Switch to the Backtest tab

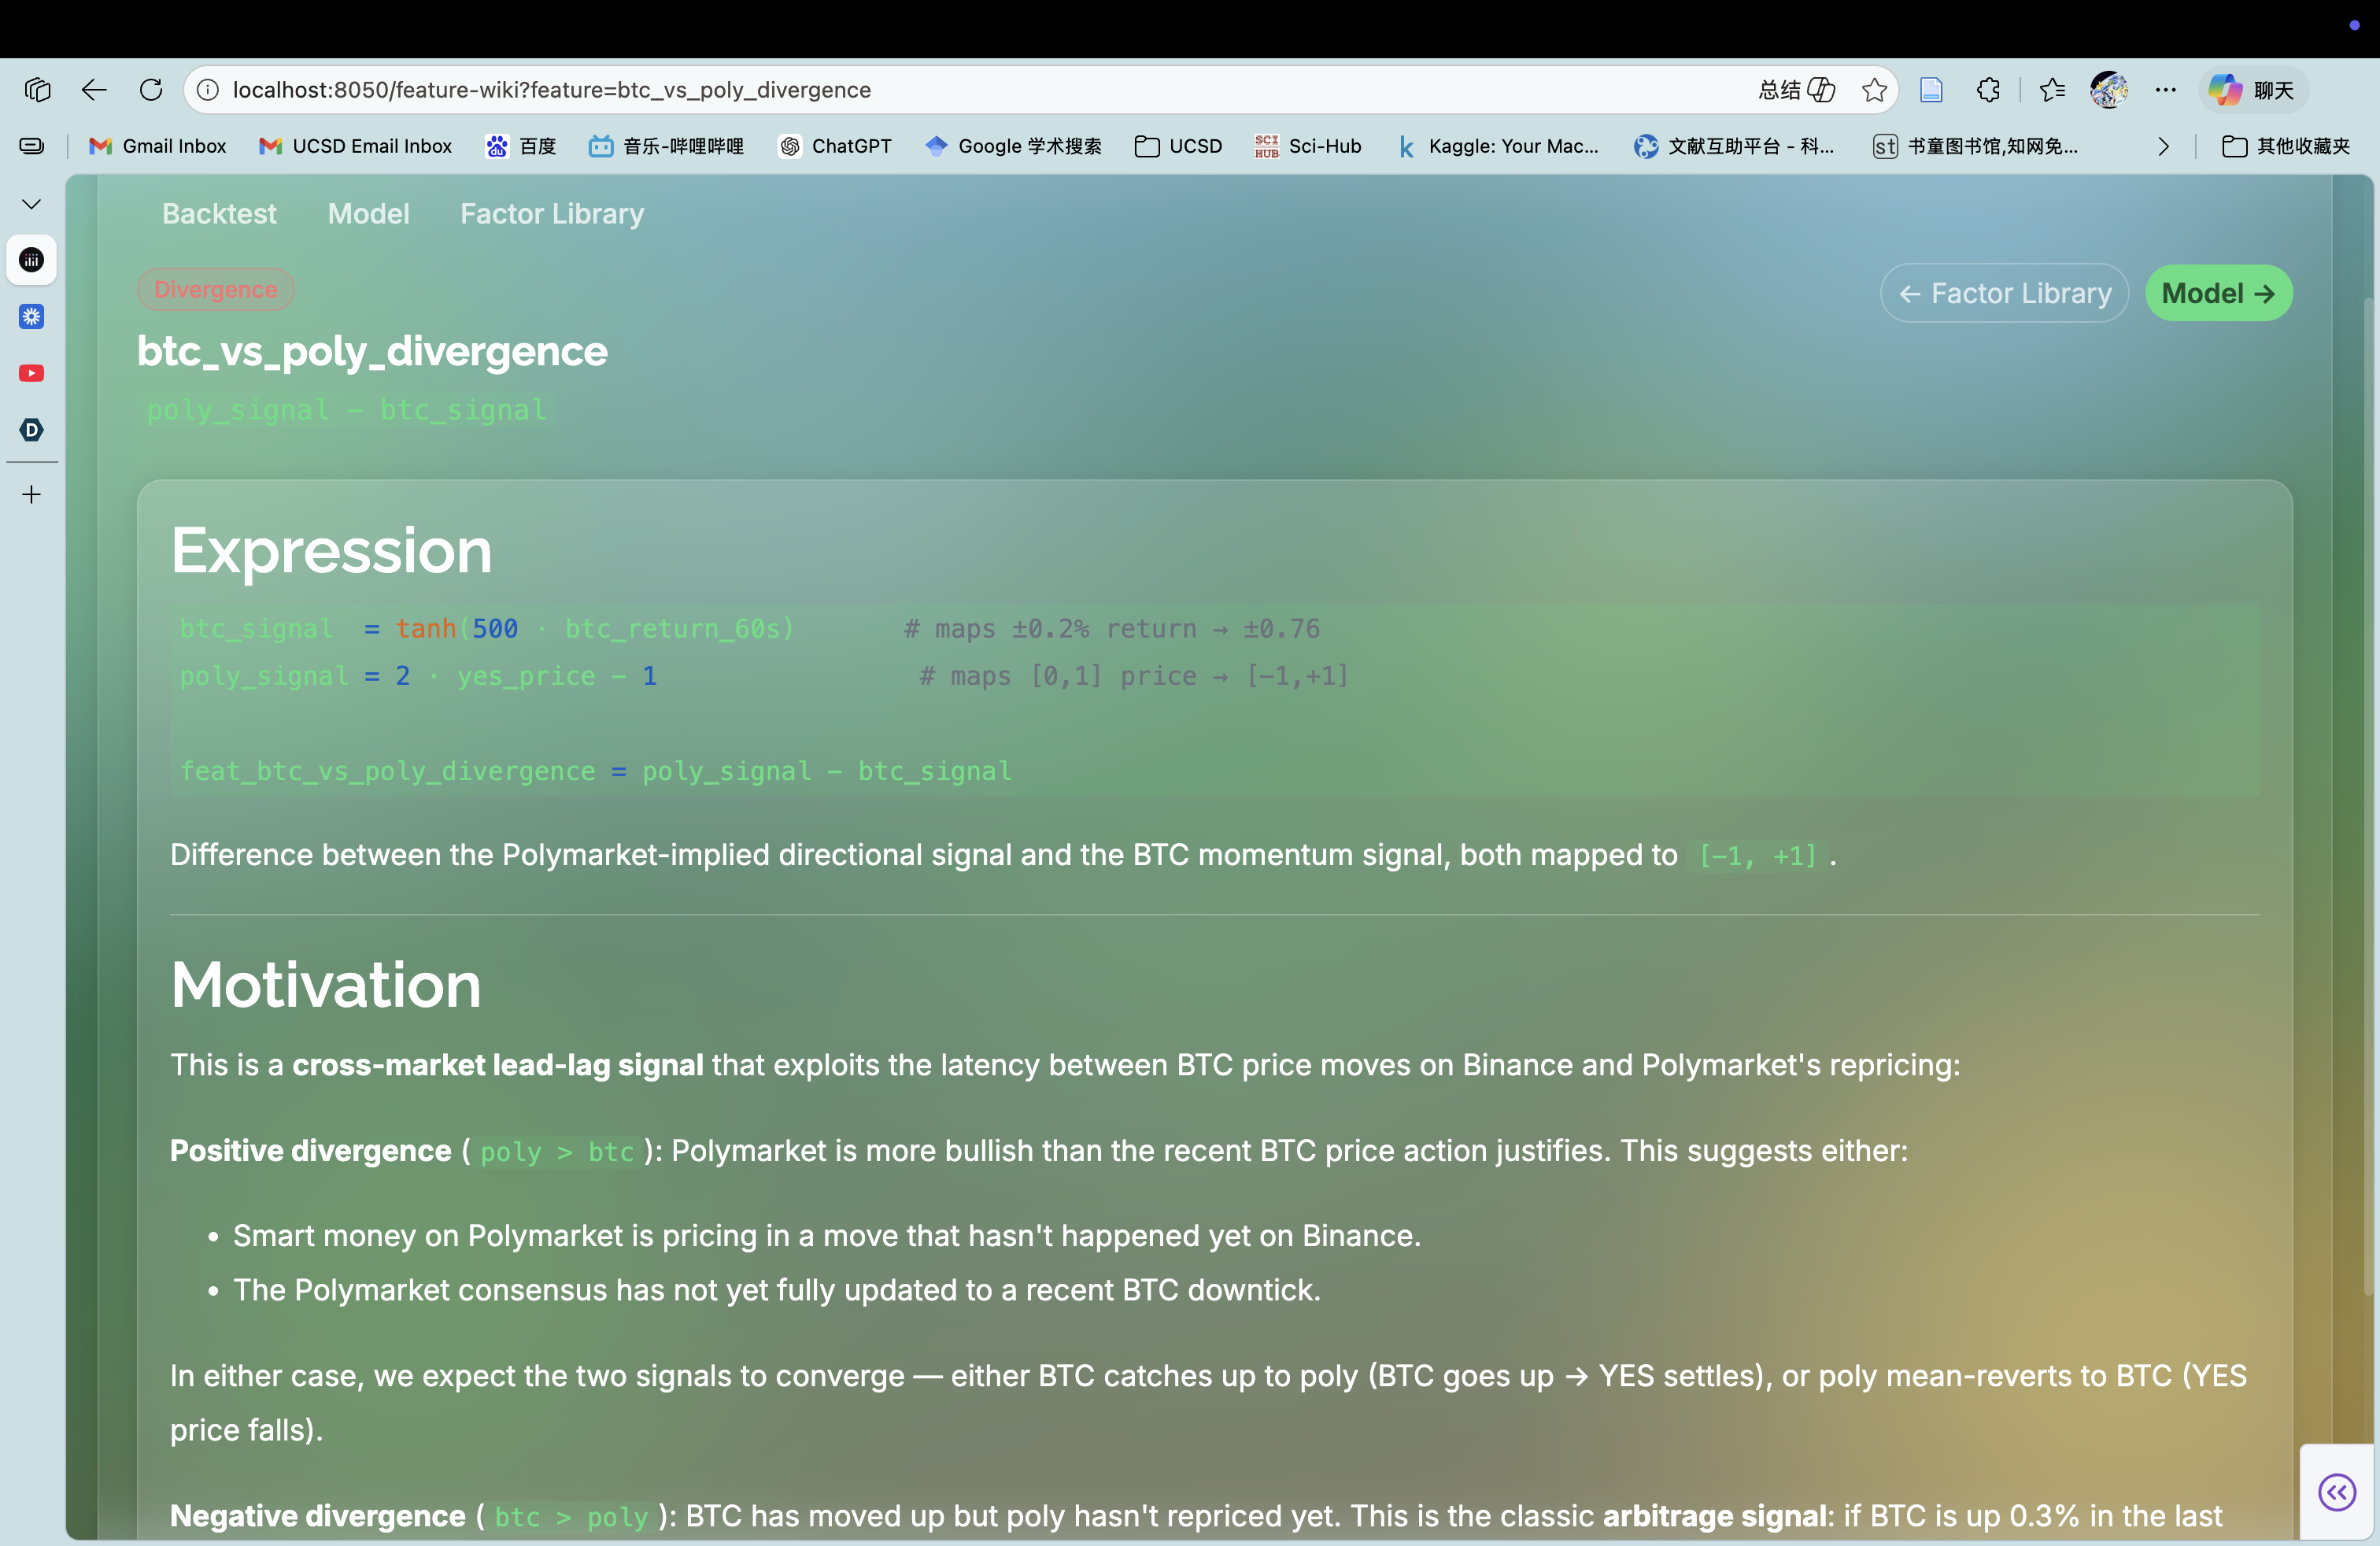[x=219, y=213]
